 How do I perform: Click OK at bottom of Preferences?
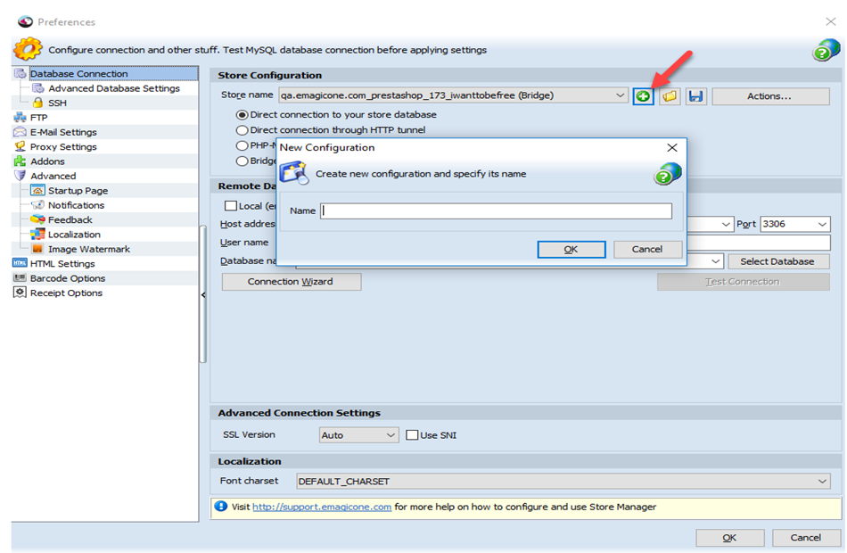pyautogui.click(x=730, y=538)
